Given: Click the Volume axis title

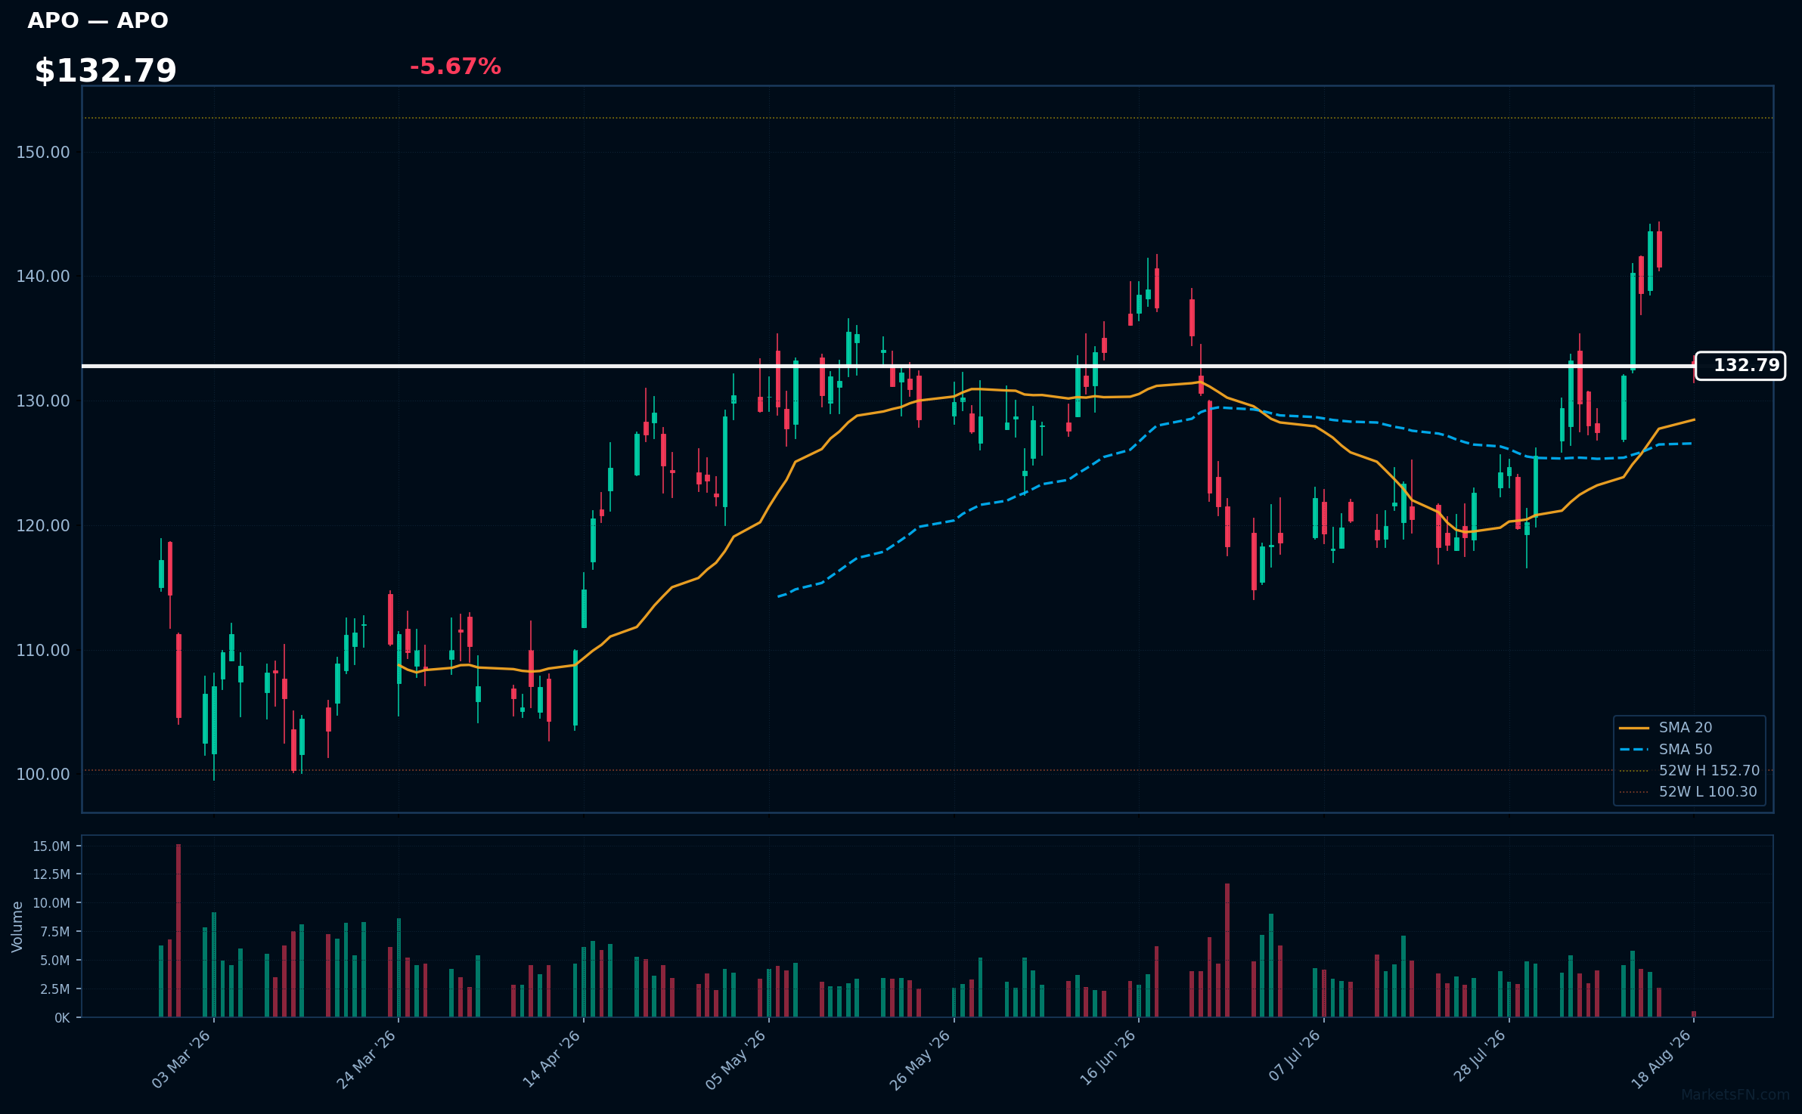Looking at the screenshot, I should pyautogui.click(x=17, y=927).
